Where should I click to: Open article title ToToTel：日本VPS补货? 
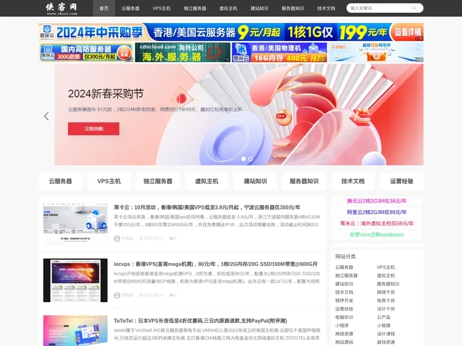200,321
